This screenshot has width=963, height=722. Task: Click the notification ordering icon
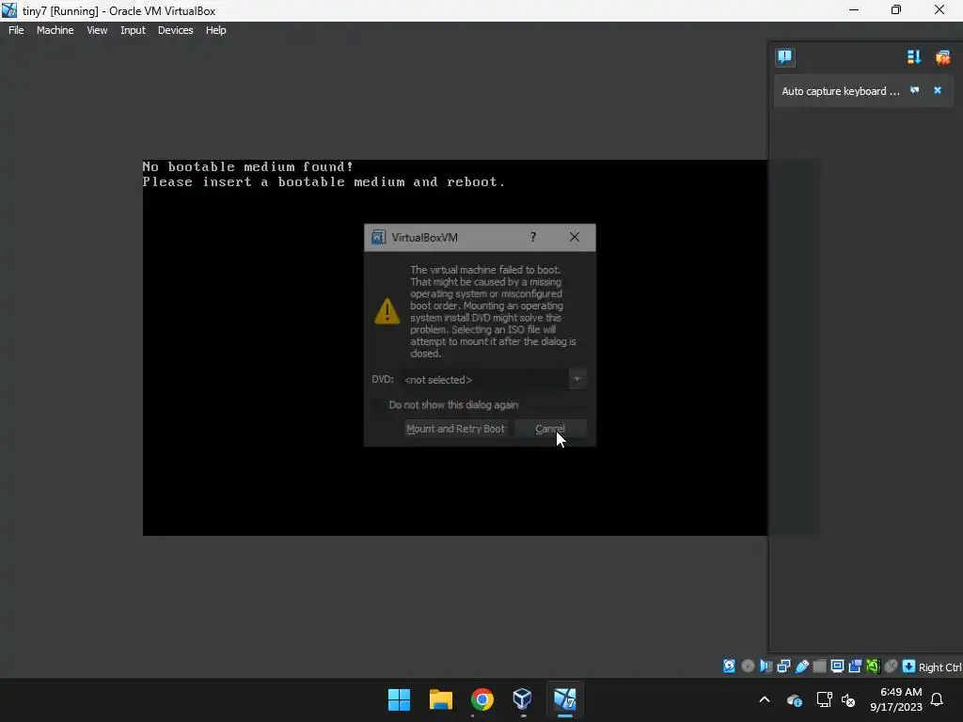pyautogui.click(x=914, y=57)
